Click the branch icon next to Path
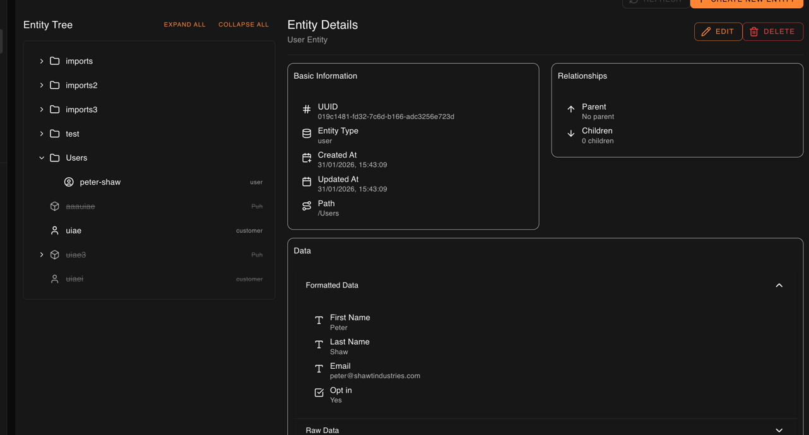 click(x=307, y=206)
